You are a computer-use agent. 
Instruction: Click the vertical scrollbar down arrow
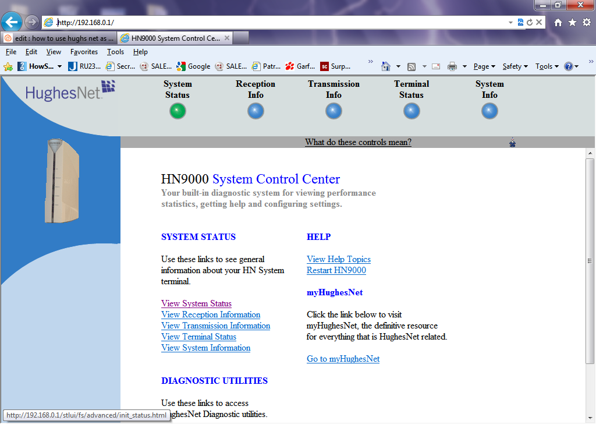[590, 418]
